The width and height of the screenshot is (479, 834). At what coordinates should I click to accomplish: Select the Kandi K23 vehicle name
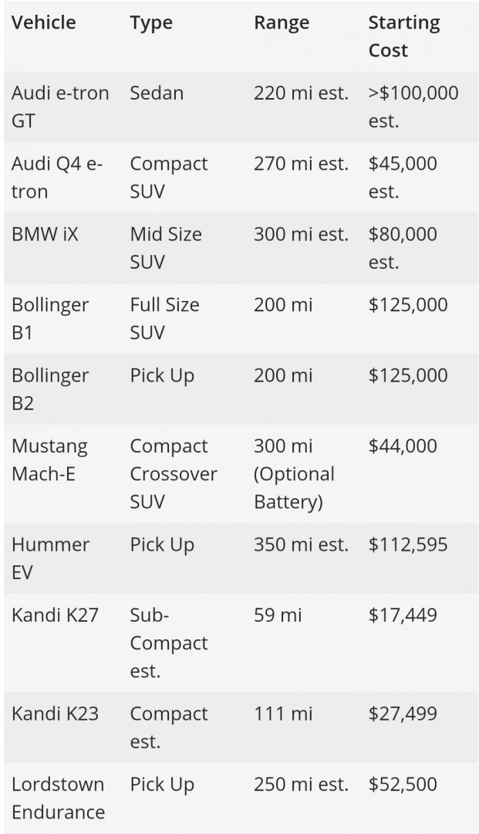click(55, 714)
